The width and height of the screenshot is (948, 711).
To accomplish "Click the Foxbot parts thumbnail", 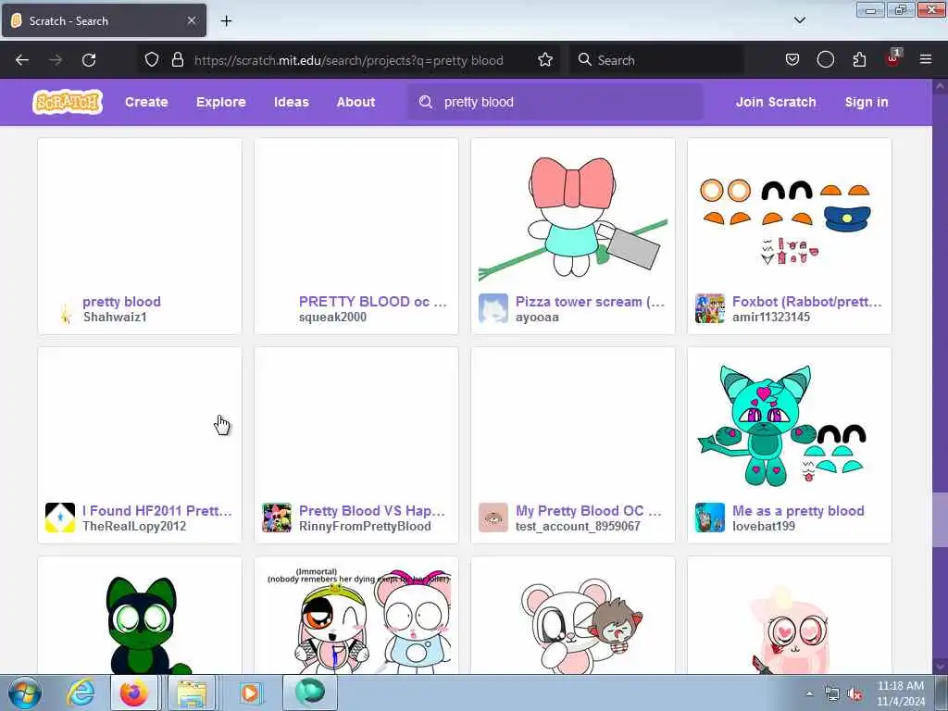I will click(x=790, y=215).
